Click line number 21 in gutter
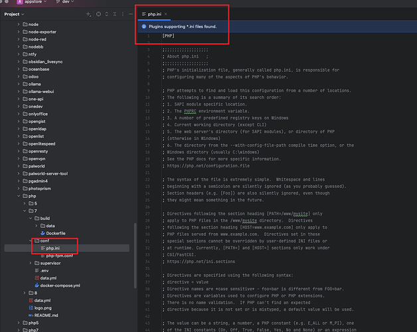The height and width of the screenshot is (332, 417). (x=147, y=173)
